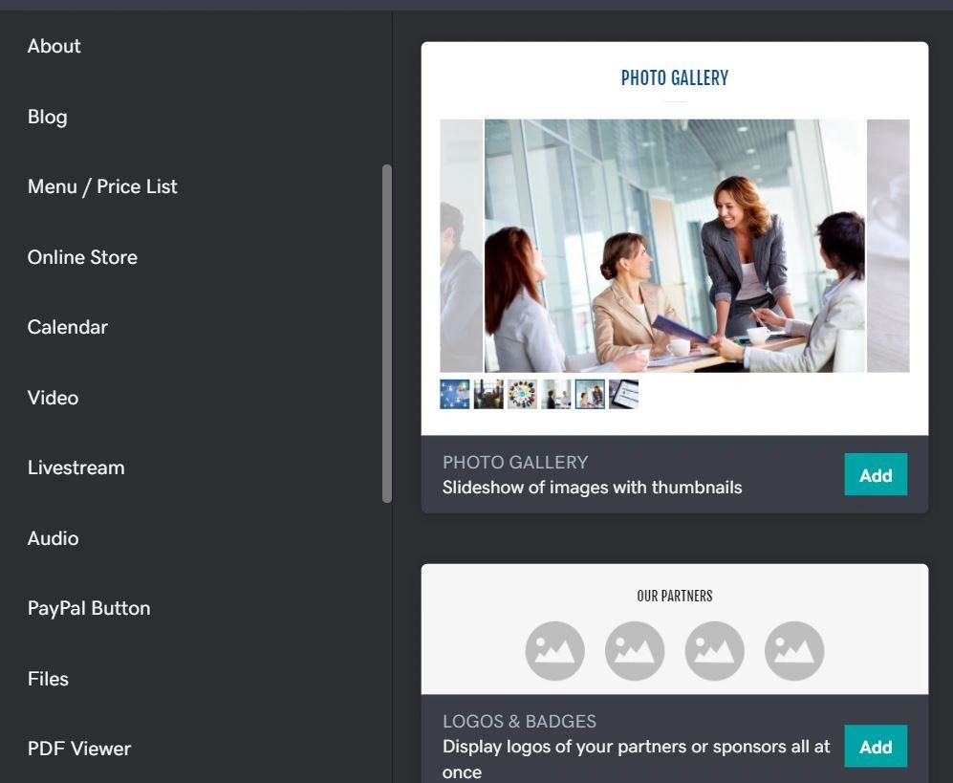Click the OUR PARTNERS preview heading
The image size is (953, 783).
point(675,596)
